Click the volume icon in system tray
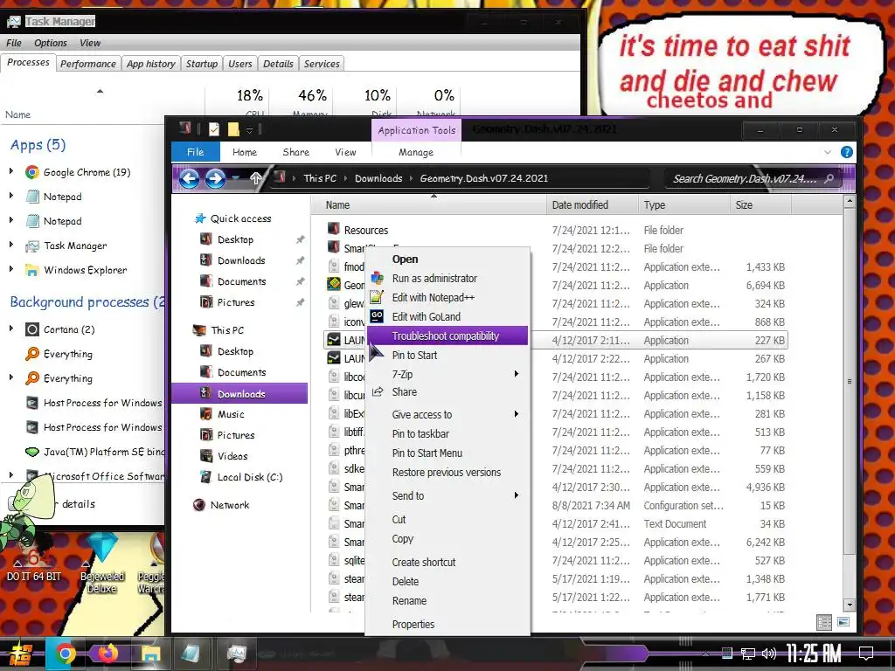 [769, 654]
